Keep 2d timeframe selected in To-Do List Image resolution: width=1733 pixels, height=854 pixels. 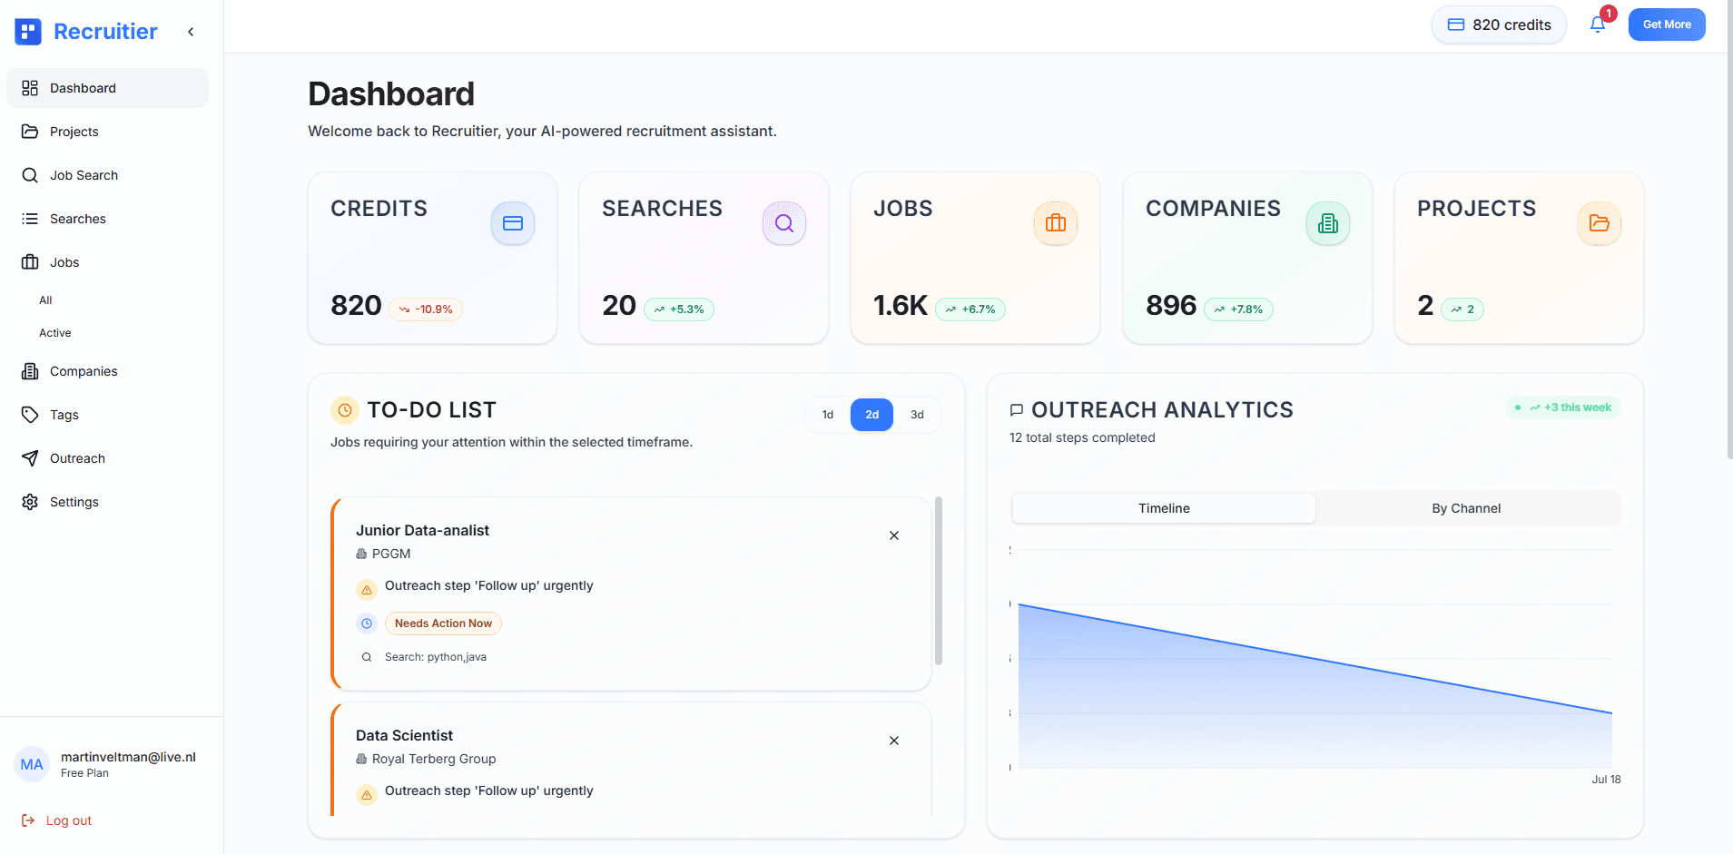coord(871,414)
